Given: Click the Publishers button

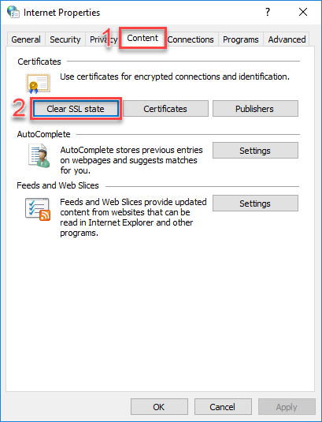Looking at the screenshot, I should pos(255,109).
